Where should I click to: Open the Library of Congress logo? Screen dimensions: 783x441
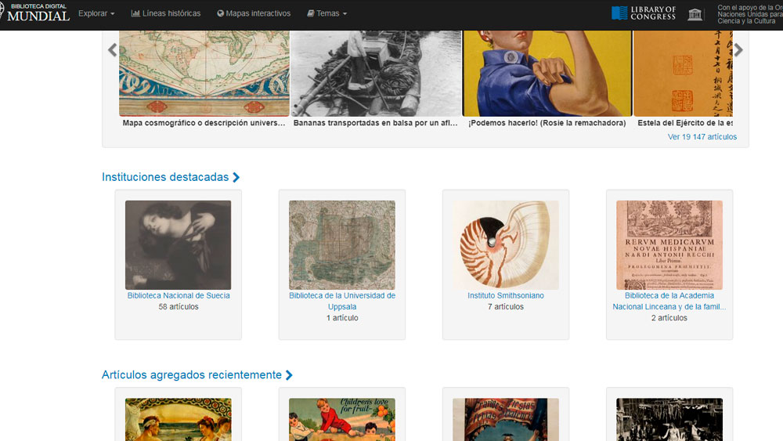644,13
